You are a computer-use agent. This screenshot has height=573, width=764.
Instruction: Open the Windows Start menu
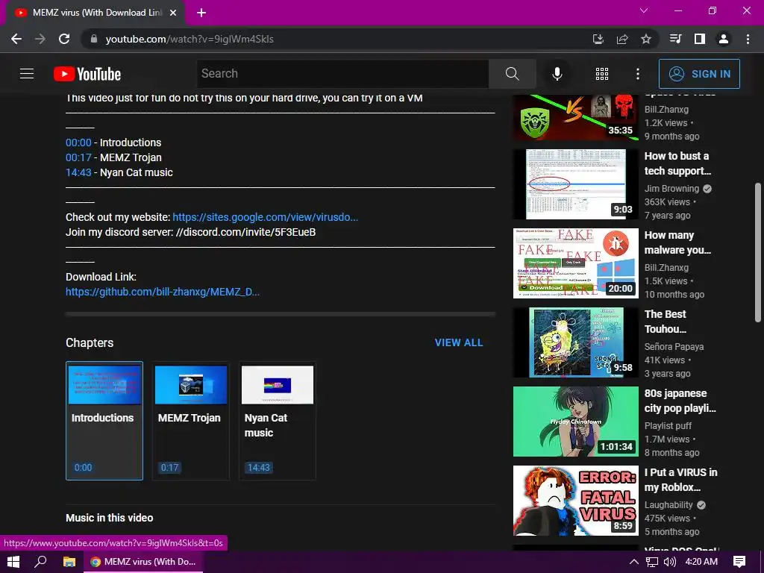coord(13,562)
